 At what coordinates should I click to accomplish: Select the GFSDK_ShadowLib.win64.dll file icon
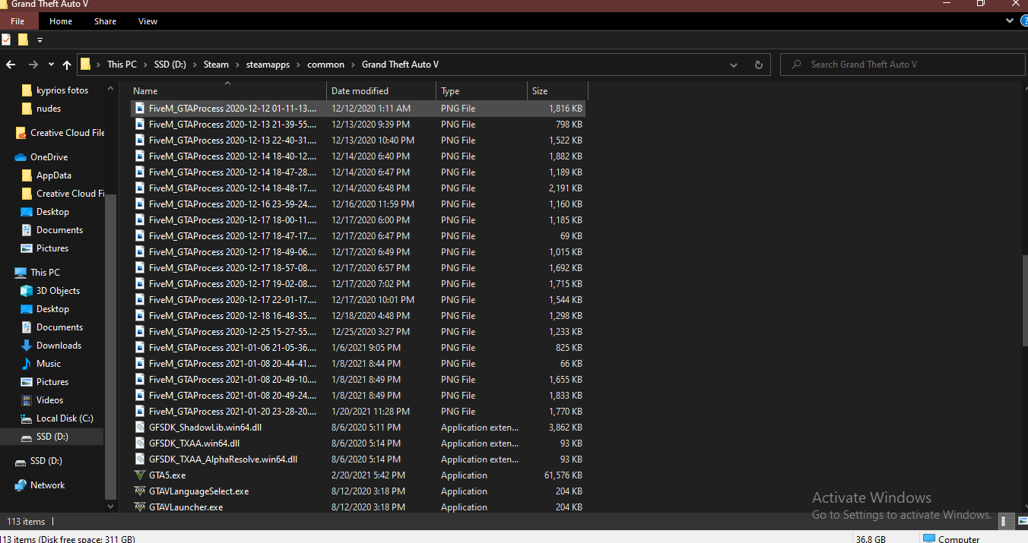pos(139,428)
